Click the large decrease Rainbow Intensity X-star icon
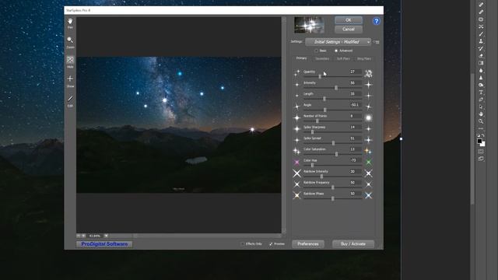This screenshot has height=280, width=498. pos(296,173)
